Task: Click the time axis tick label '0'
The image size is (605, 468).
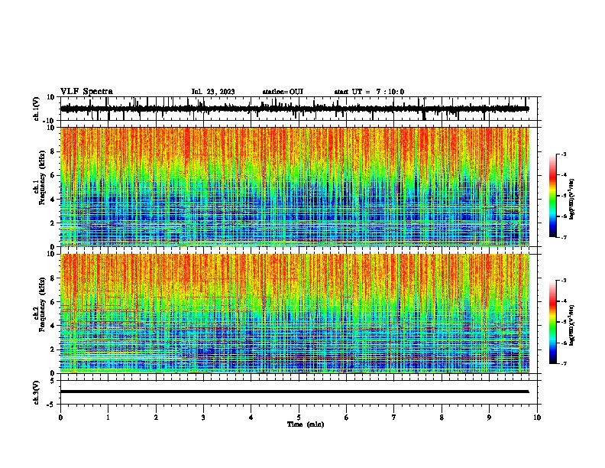Action: [60, 418]
